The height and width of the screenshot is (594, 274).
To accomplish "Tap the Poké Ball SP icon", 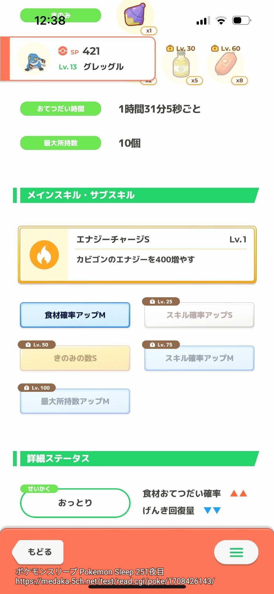I will pos(63,51).
